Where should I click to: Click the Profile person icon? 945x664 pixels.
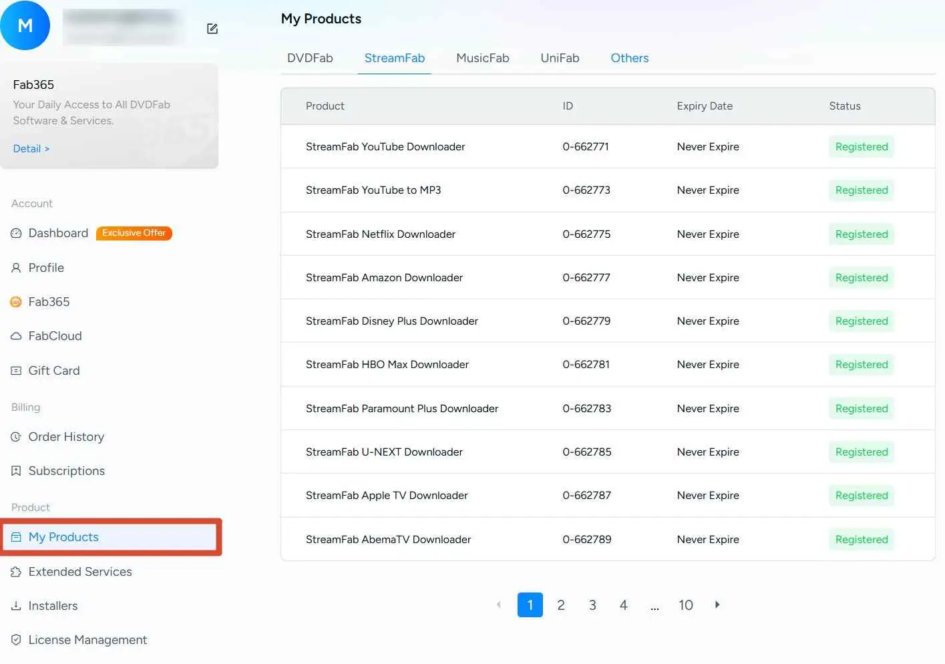pos(16,268)
